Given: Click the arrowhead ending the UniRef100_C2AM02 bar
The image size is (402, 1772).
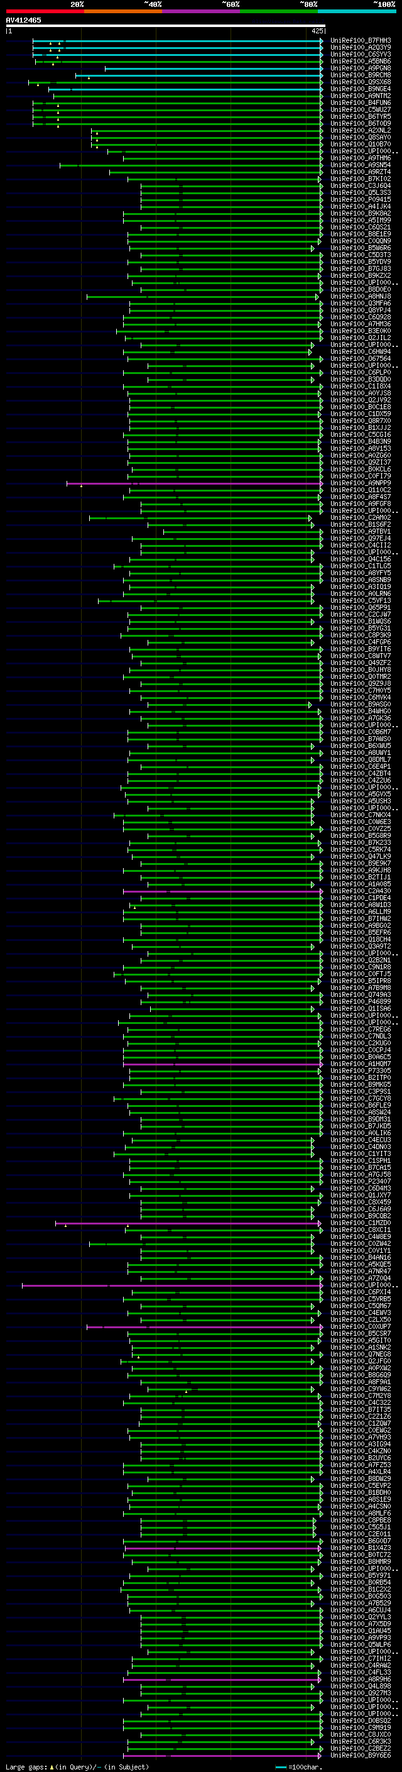Looking at the screenshot, I should point(310,518).
